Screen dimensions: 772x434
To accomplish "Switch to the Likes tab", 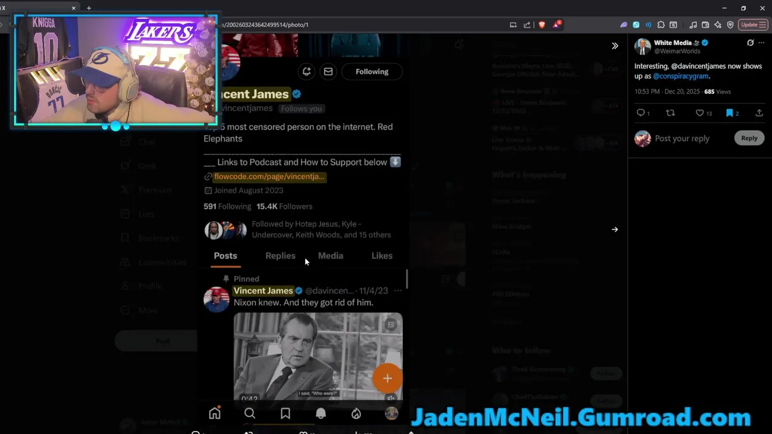I will coord(382,256).
